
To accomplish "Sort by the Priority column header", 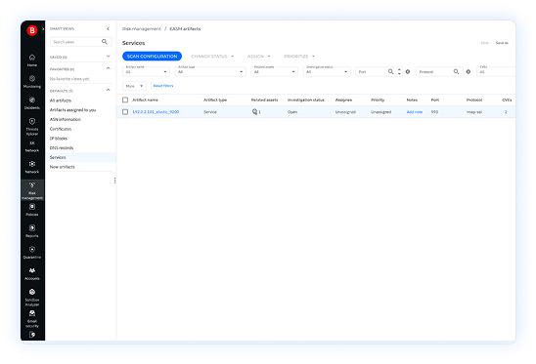I will [378, 100].
